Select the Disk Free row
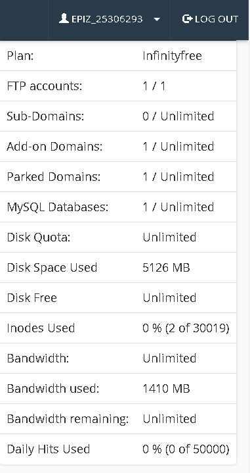Viewport: 250px width, 473px height. pos(118,298)
